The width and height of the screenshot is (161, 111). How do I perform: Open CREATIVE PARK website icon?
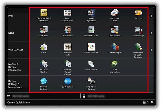tap(91, 48)
